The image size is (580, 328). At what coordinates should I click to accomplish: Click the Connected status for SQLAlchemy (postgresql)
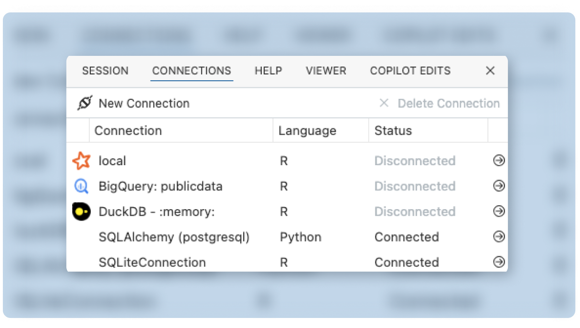pos(407,237)
